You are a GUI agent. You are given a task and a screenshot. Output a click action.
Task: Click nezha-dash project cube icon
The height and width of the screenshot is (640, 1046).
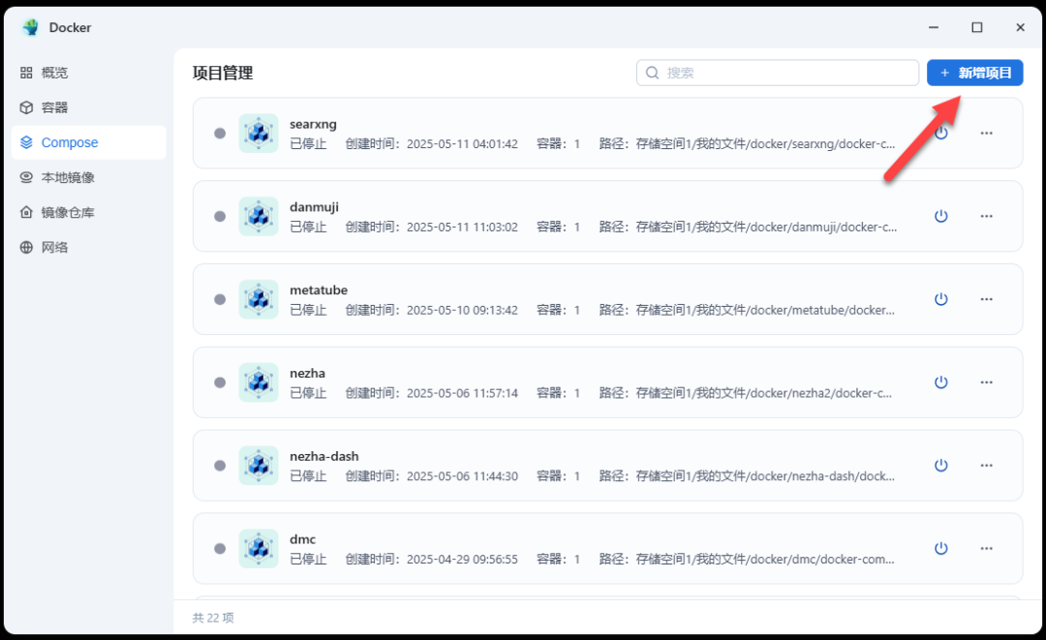(259, 466)
